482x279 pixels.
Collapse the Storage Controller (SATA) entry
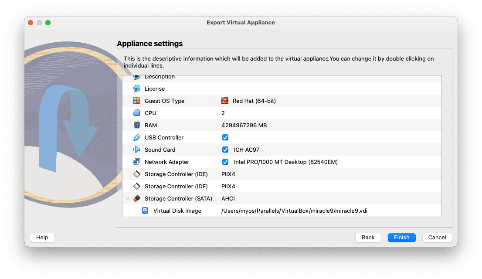pyautogui.click(x=128, y=198)
